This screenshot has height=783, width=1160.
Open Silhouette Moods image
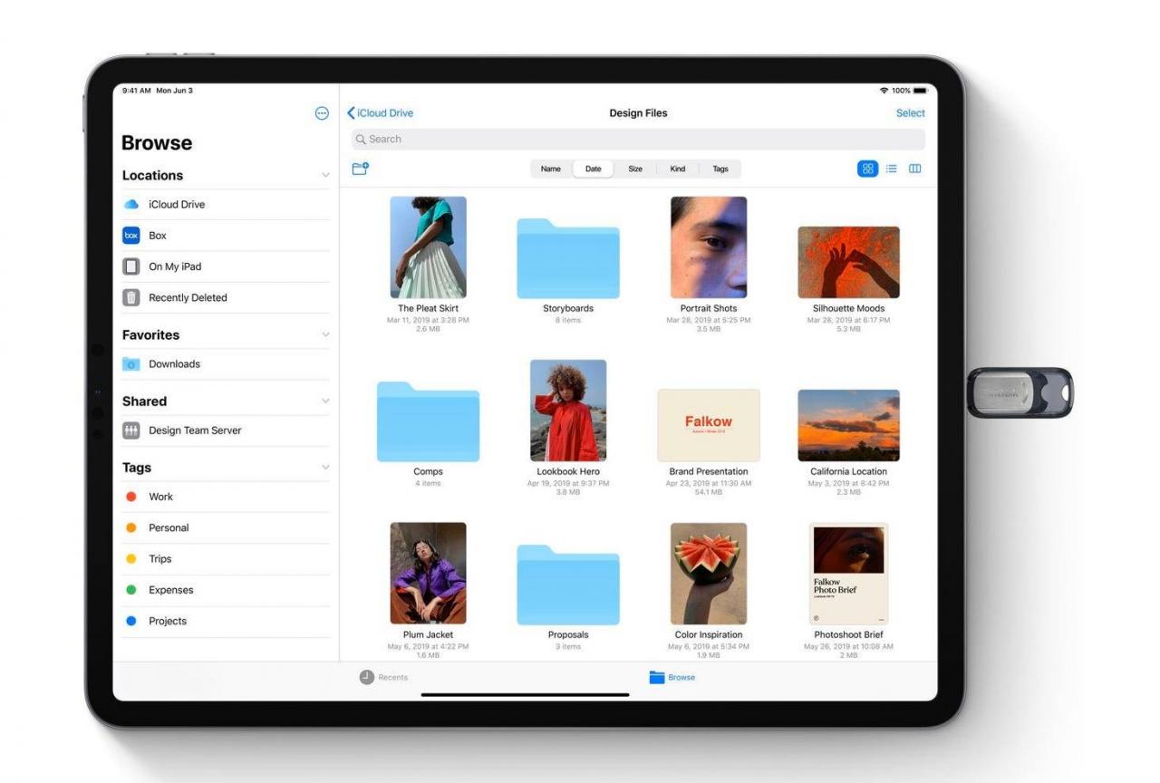(x=849, y=263)
